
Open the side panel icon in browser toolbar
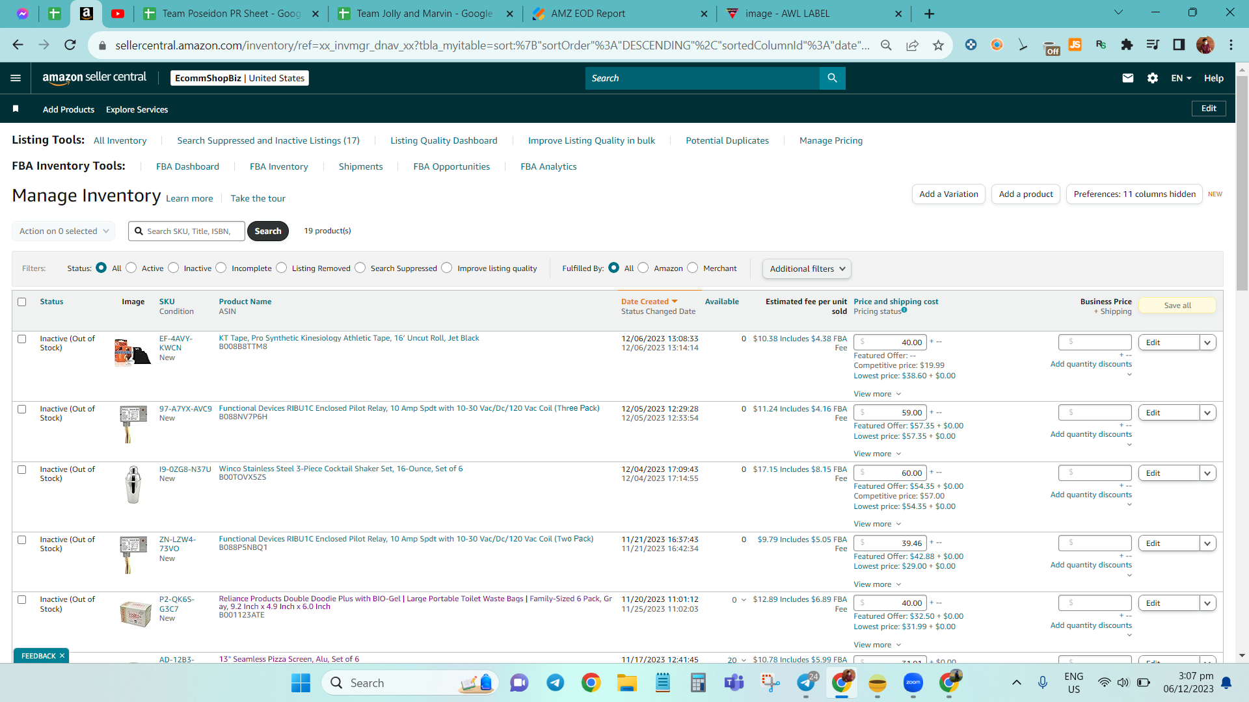click(x=1179, y=45)
